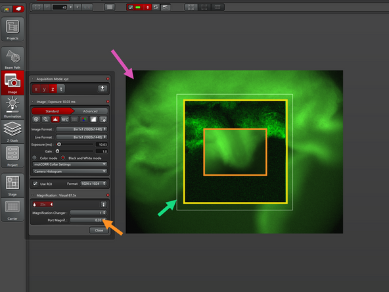Expand motCORR Collar Settings section
Image resolution: width=389 pixels, height=292 pixels.
click(70, 164)
